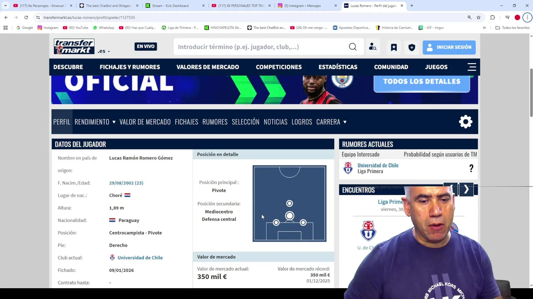The image size is (533, 299).
Task: Go back with the browser back arrow
Action: click(6, 17)
